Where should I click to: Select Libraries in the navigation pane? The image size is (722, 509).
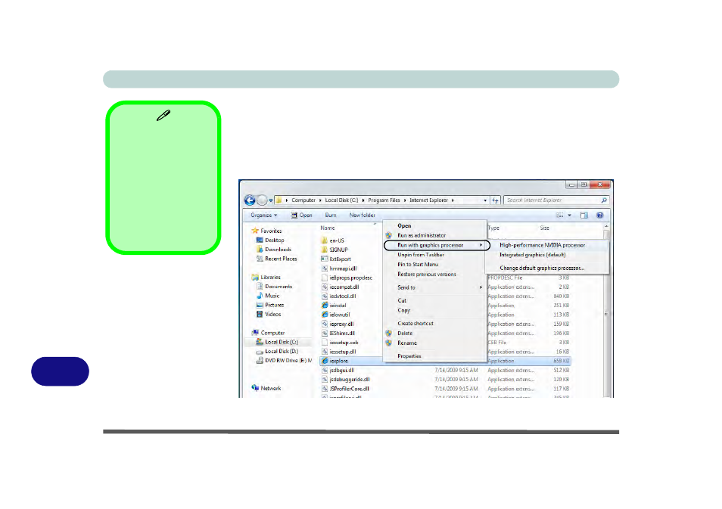[x=266, y=277]
